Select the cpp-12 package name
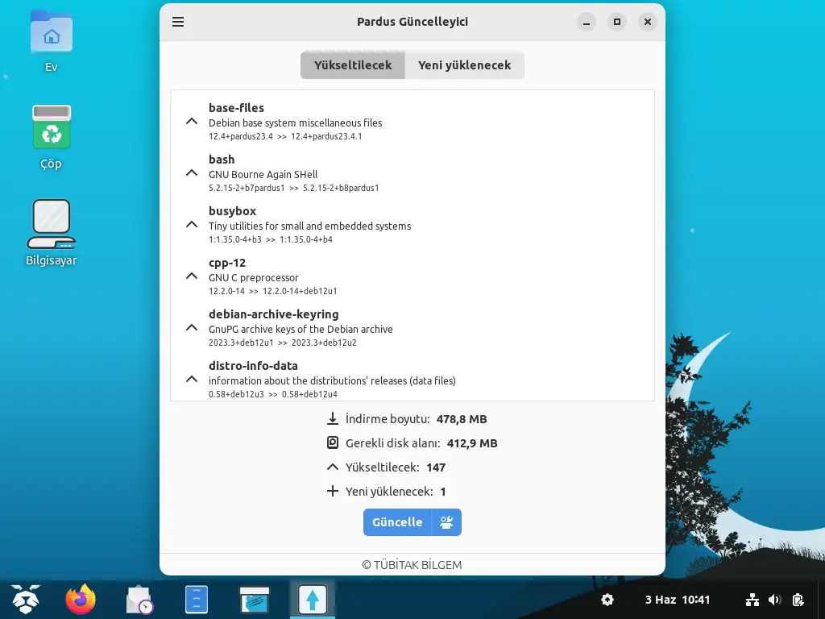The height and width of the screenshot is (619, 825). (226, 263)
